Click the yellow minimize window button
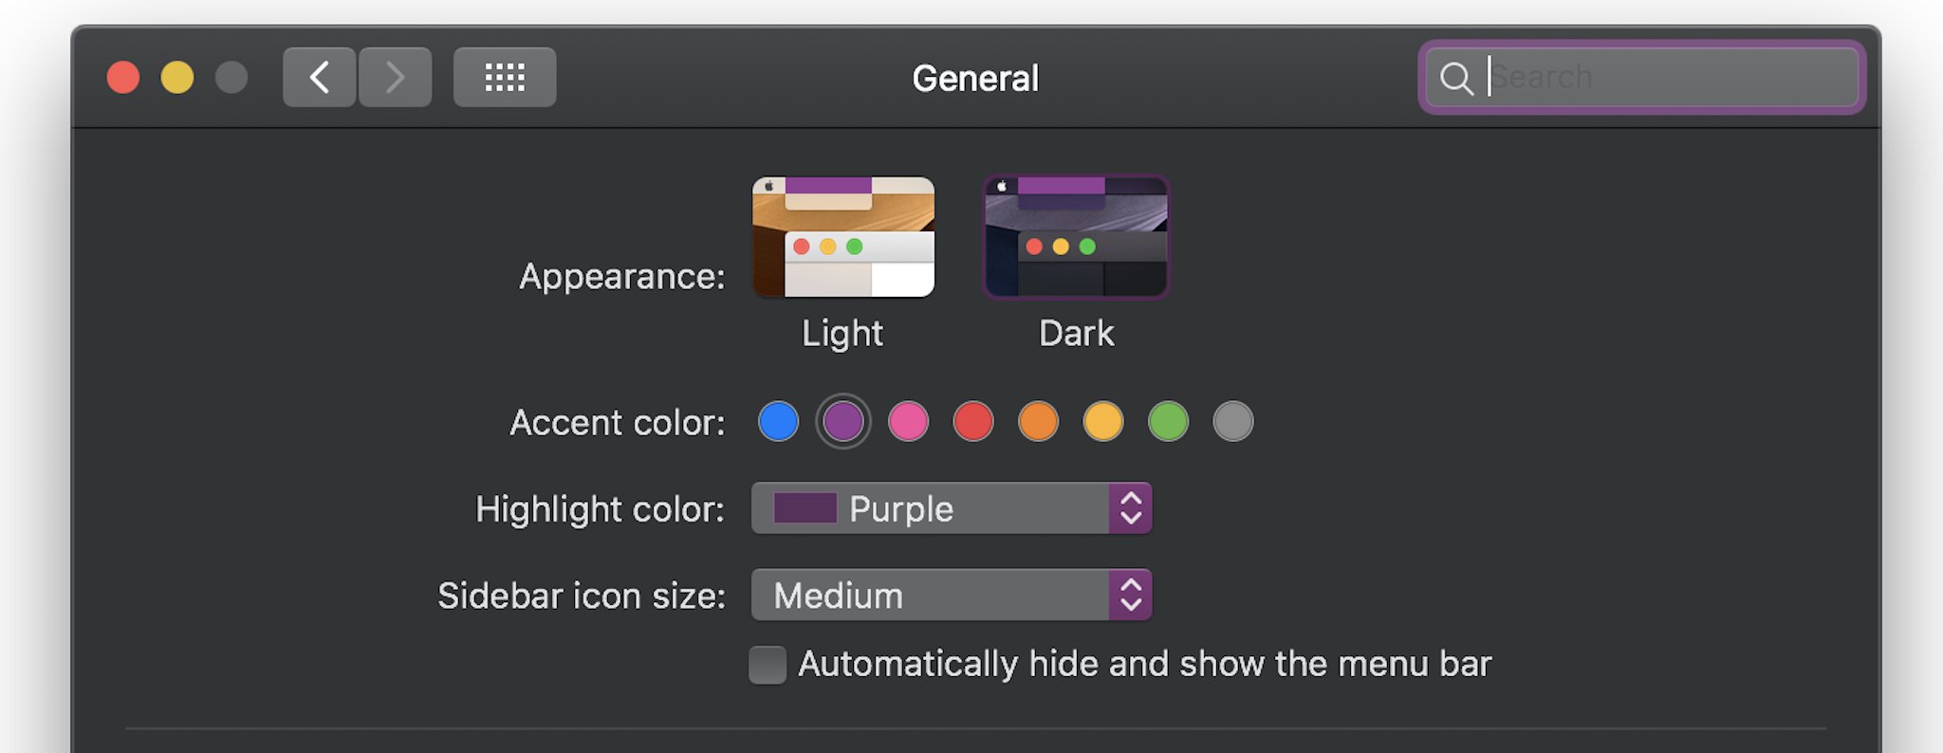This screenshot has width=1943, height=753. coord(177,78)
